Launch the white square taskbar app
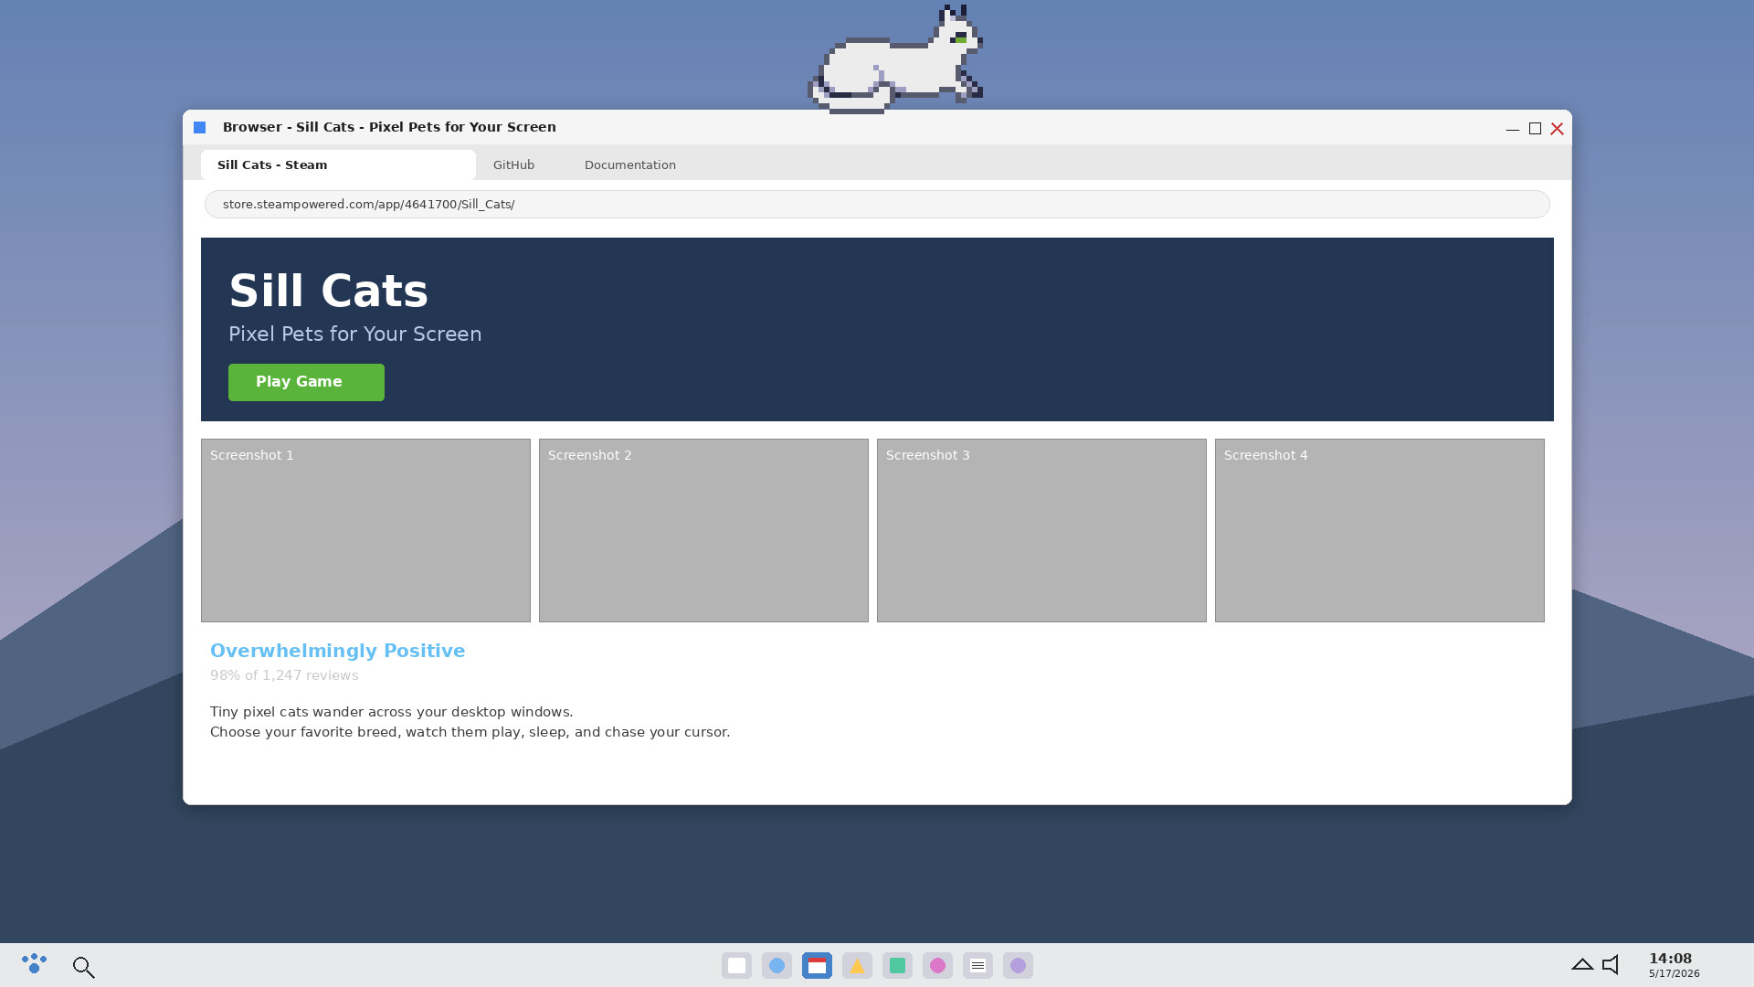The image size is (1754, 987). (736, 965)
